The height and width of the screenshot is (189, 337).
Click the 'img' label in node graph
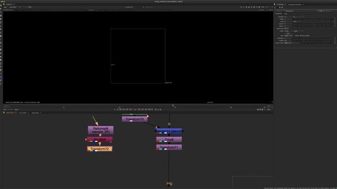tap(170, 183)
